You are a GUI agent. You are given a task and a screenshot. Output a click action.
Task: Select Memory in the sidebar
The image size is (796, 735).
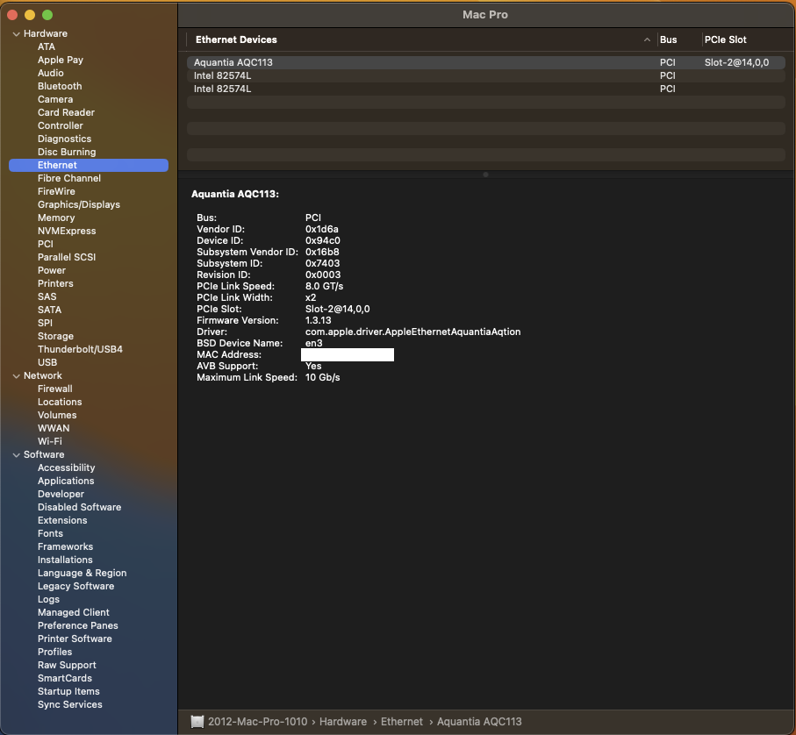click(56, 218)
